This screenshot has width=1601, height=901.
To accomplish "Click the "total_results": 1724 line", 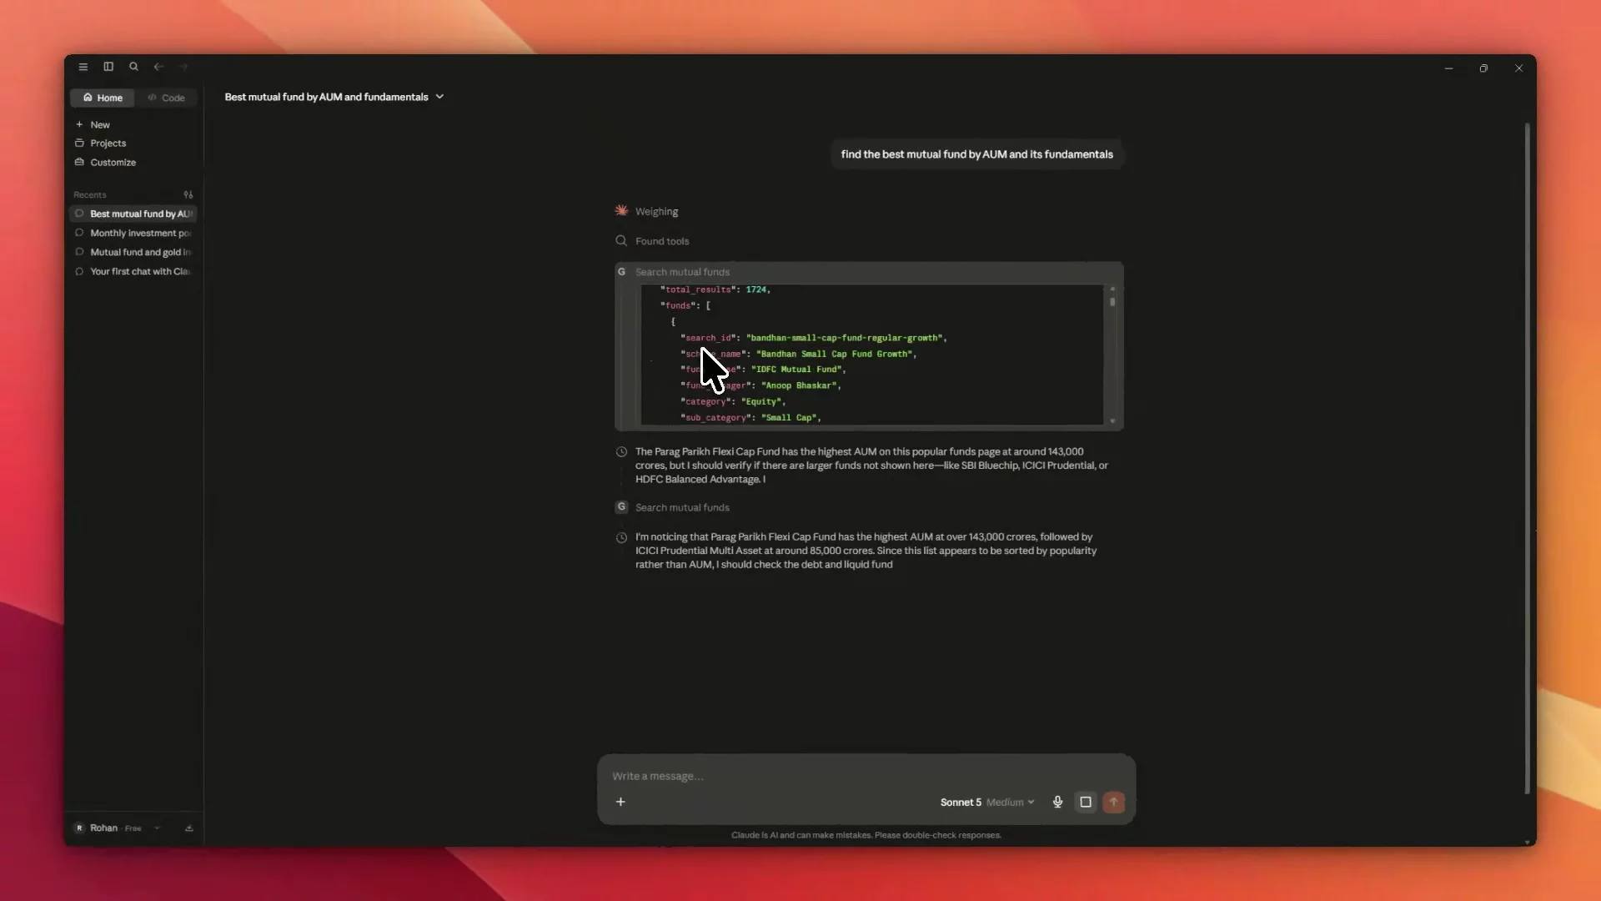I will pyautogui.click(x=715, y=289).
